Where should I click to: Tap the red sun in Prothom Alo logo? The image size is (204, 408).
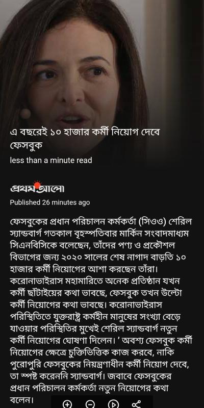[37, 185]
